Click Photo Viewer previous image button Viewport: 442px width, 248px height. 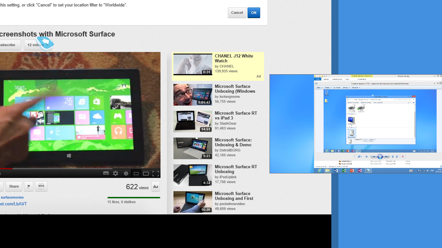pos(374,157)
